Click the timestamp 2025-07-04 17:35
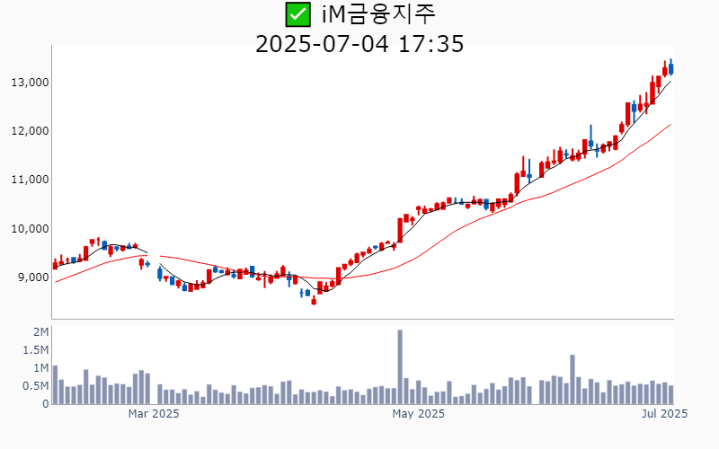719x449 pixels. point(359,44)
